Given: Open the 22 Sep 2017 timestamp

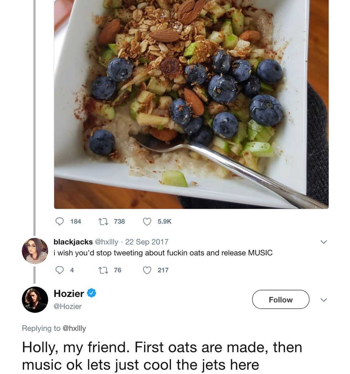Looking at the screenshot, I should (x=147, y=242).
